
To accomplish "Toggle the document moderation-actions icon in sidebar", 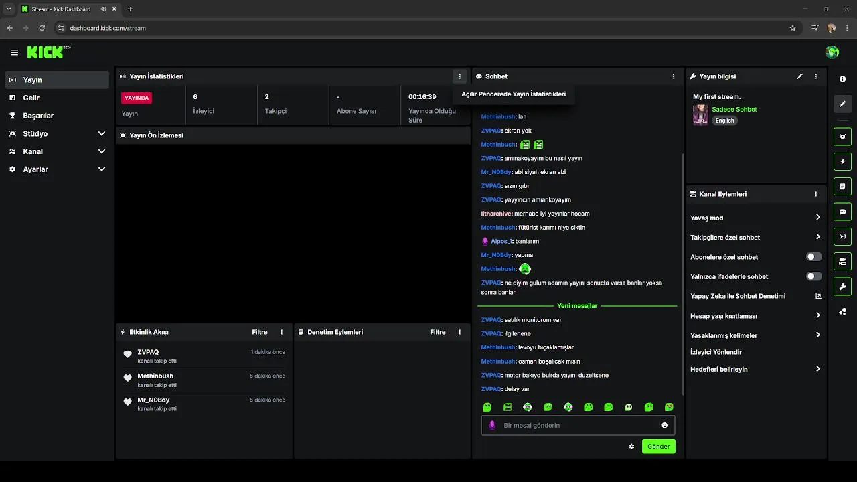I will [842, 186].
